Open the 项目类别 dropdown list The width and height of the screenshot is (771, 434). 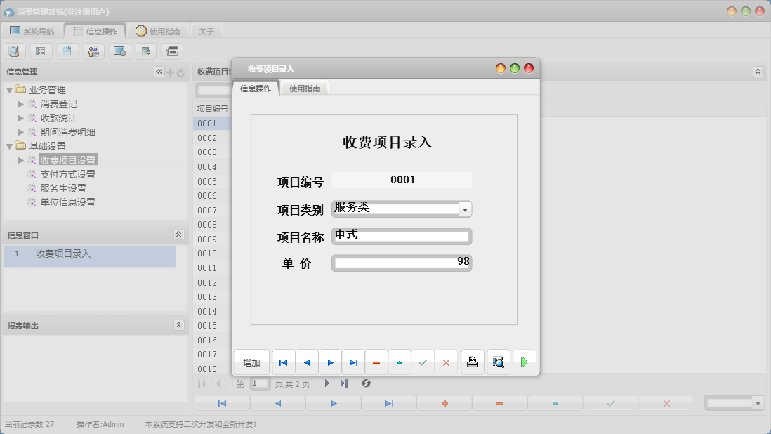point(465,209)
